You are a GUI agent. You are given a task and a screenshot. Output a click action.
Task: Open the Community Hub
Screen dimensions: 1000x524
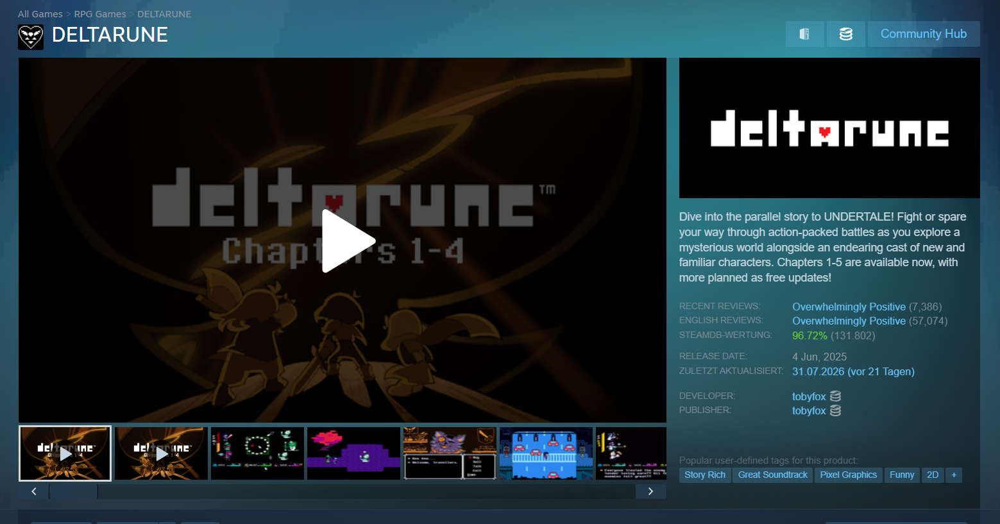(x=924, y=34)
